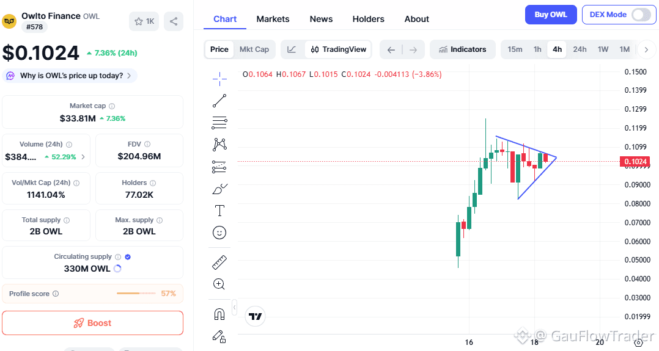The width and height of the screenshot is (659, 351).
Task: Select the 1h timeframe
Action: click(x=537, y=49)
